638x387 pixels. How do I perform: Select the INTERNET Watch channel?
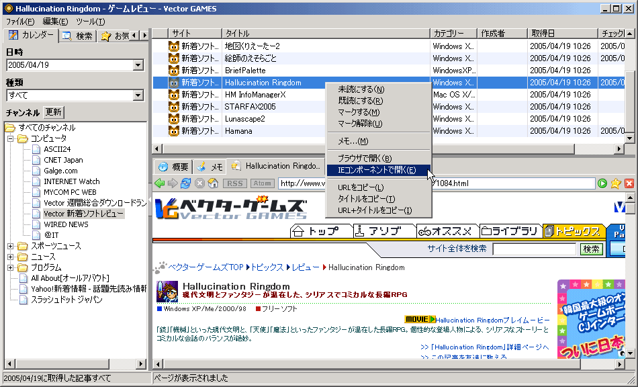point(72,181)
